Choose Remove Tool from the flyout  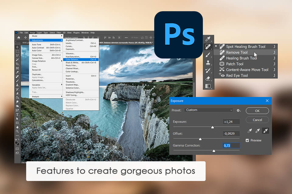tap(245, 52)
